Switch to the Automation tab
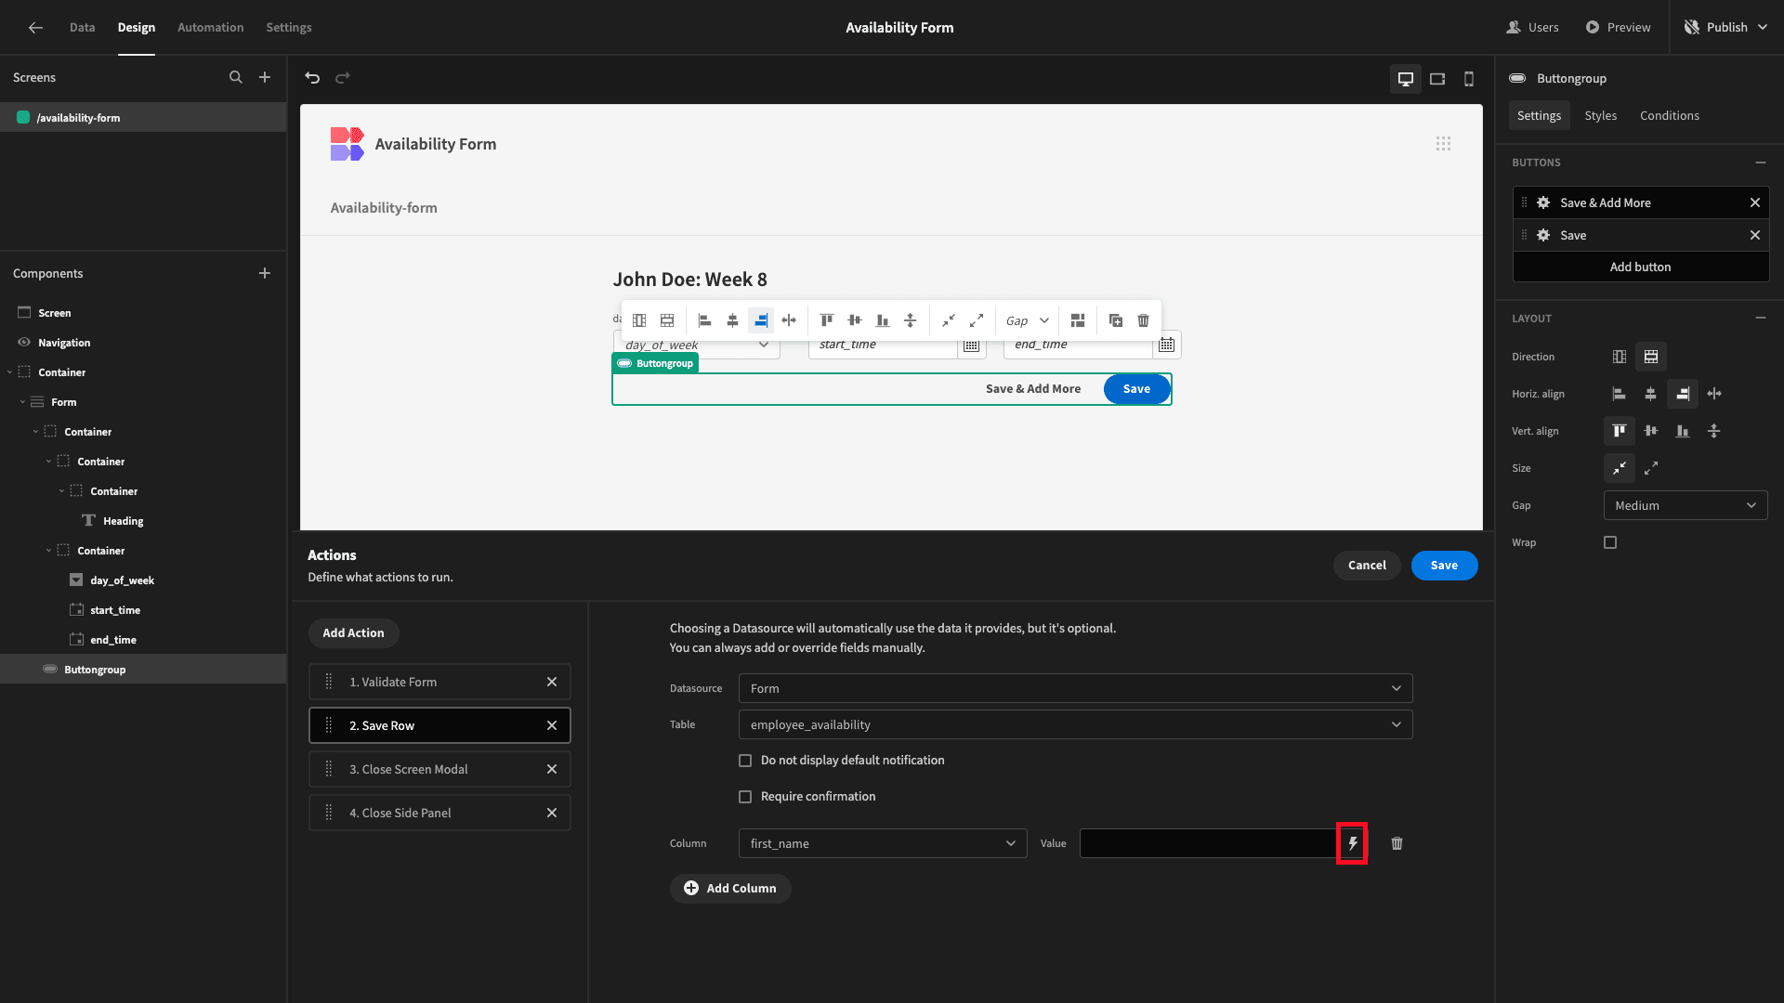 [210, 28]
